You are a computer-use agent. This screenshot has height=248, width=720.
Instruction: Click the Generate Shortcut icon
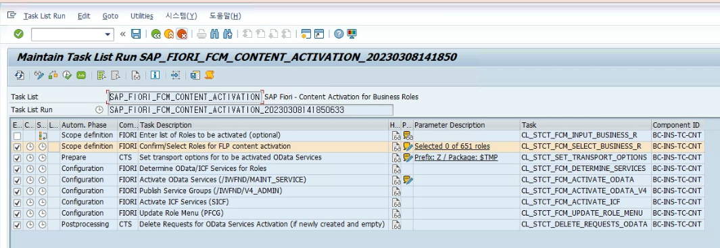318,34
